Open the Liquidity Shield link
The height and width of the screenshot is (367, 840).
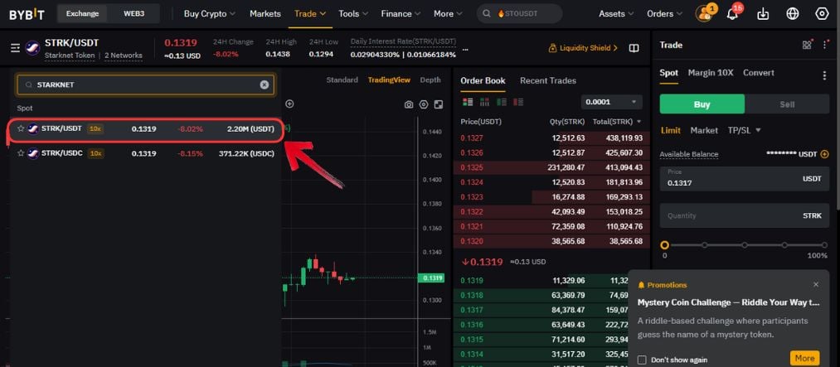coord(583,48)
